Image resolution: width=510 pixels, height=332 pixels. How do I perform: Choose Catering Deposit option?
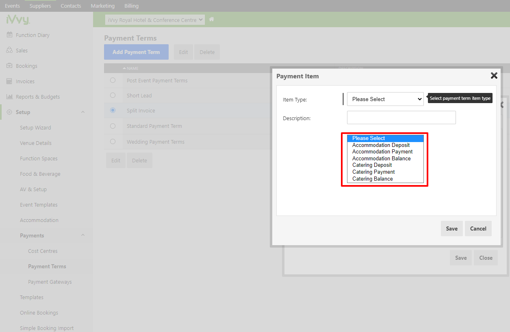coord(385,165)
